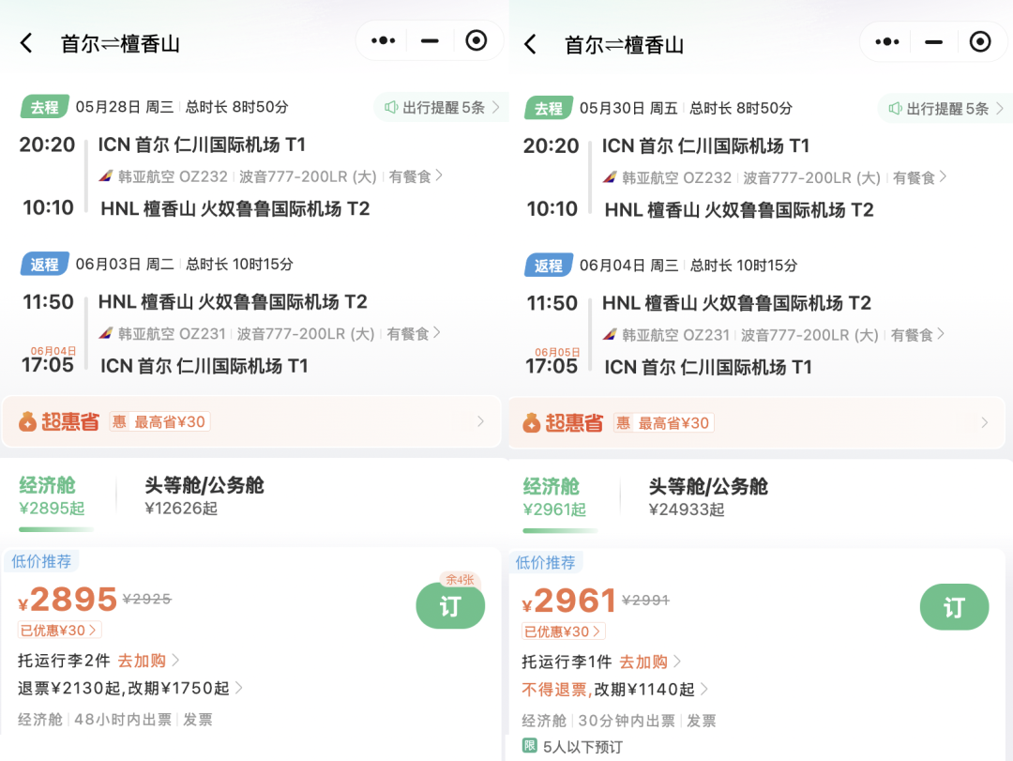Viewport: 1013px width, 761px height.
Task: Tap 惠 最高省¥30 tag in left banner
Action: coord(159,422)
